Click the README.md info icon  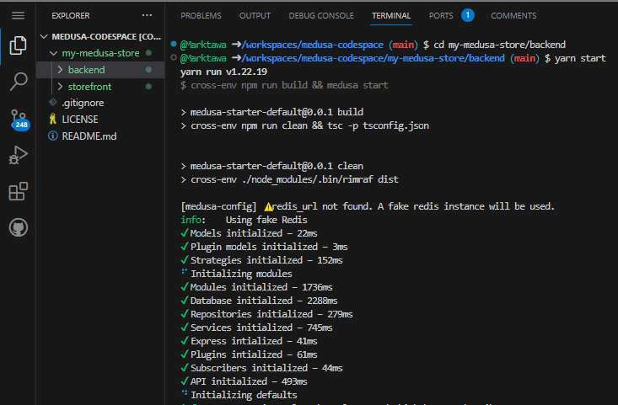[x=53, y=136]
